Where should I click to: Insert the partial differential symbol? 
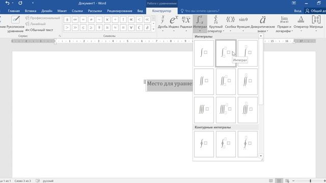point(147,27)
